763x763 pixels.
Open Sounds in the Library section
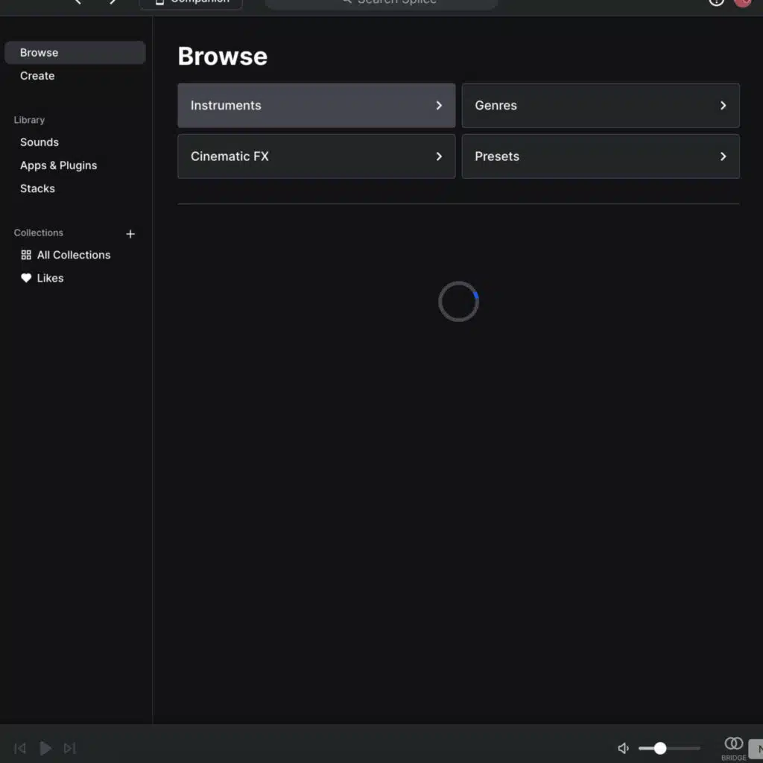tap(39, 142)
